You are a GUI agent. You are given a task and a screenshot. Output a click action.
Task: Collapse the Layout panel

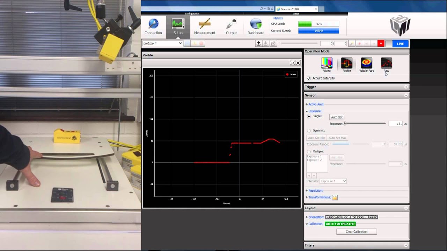coord(406,208)
